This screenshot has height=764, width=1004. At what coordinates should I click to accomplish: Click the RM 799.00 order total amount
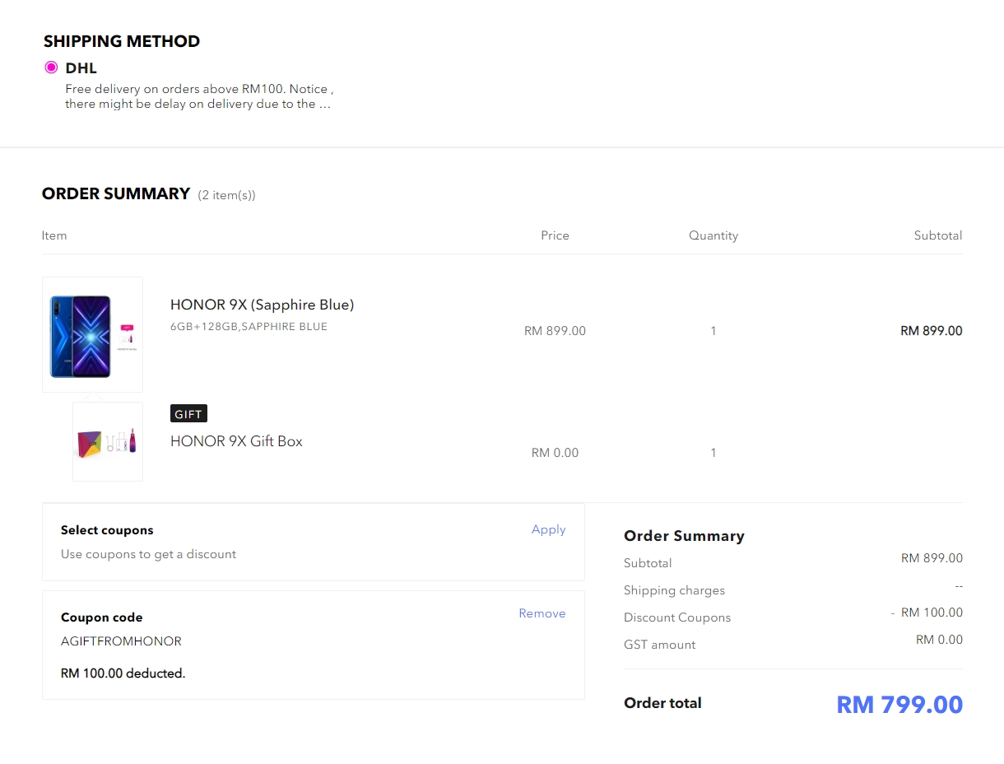899,705
